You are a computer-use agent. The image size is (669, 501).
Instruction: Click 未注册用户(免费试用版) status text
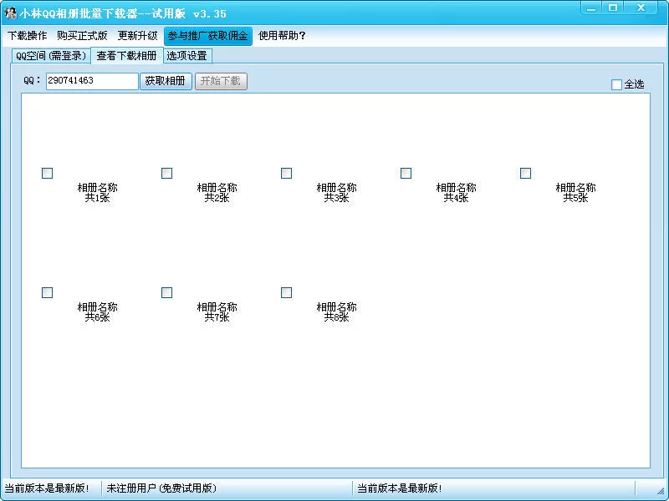[161, 488]
